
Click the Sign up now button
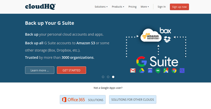pos(179,7)
